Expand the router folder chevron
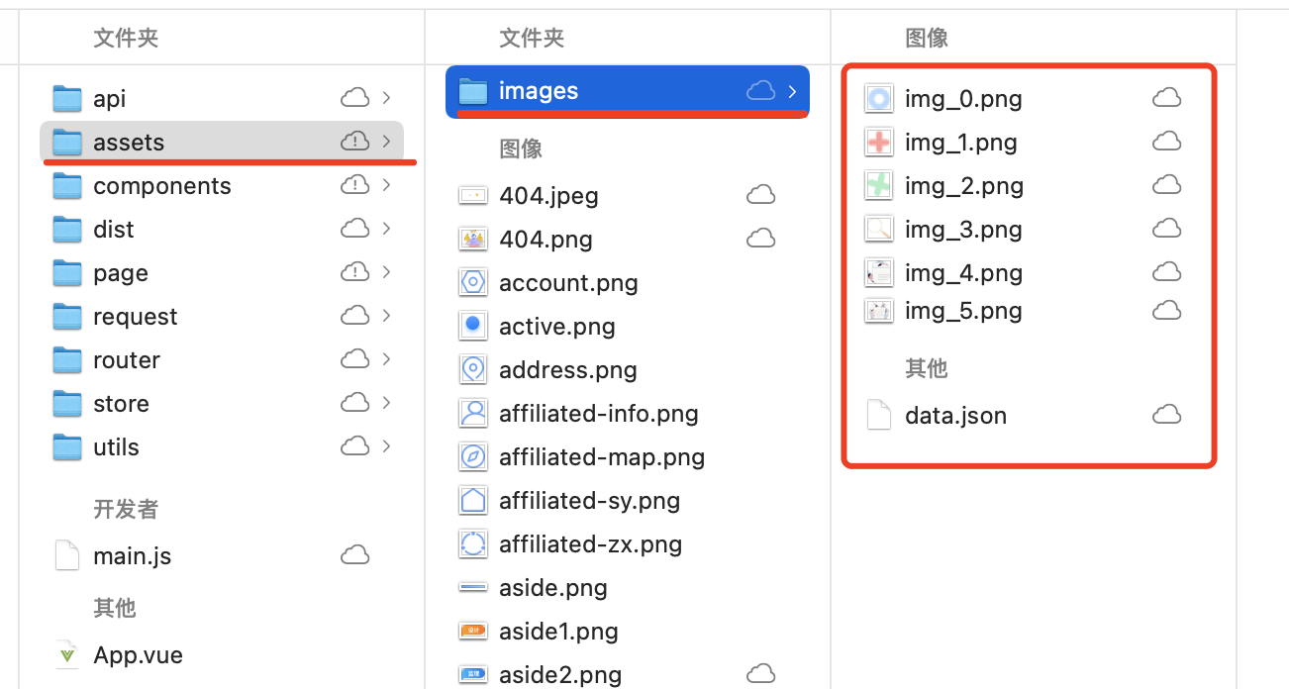1289x689 pixels. 388,359
